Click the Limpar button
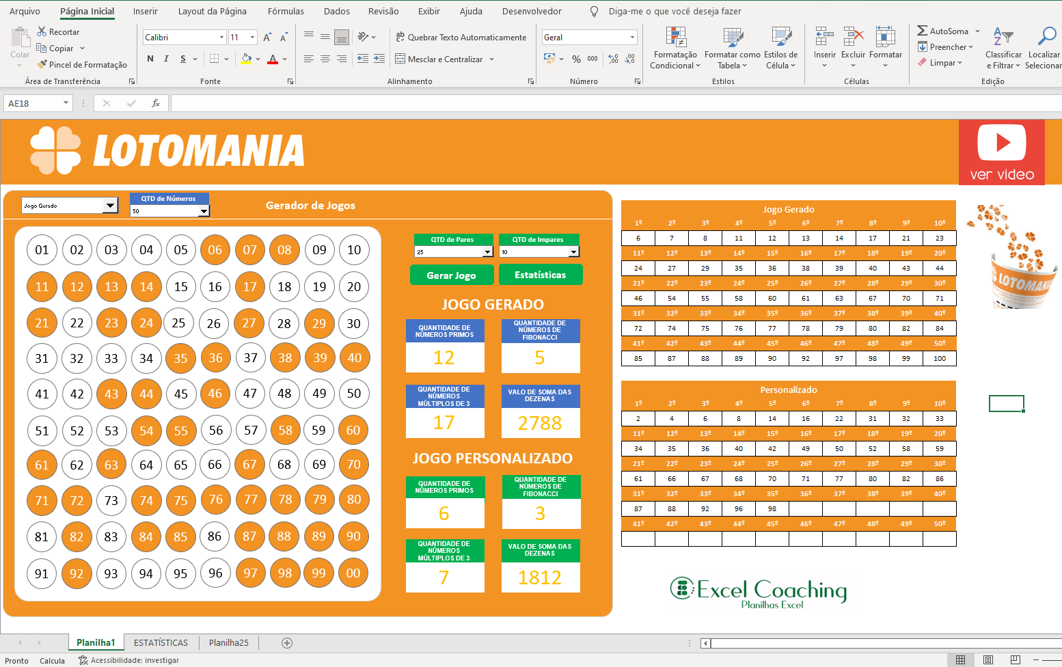Viewport: 1062px width, 667px height. (940, 62)
